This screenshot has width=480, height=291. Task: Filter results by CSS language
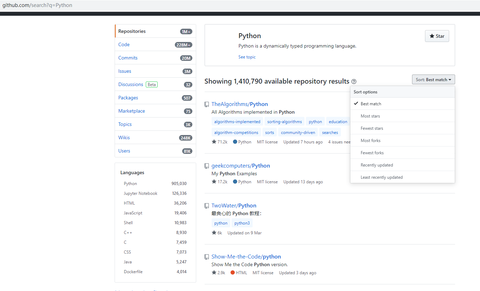point(155,252)
